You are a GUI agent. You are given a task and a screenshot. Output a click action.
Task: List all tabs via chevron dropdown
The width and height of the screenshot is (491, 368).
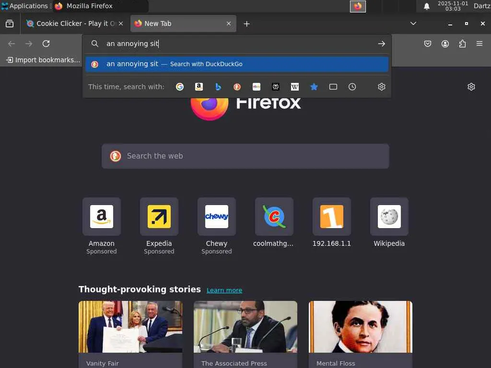tap(413, 23)
